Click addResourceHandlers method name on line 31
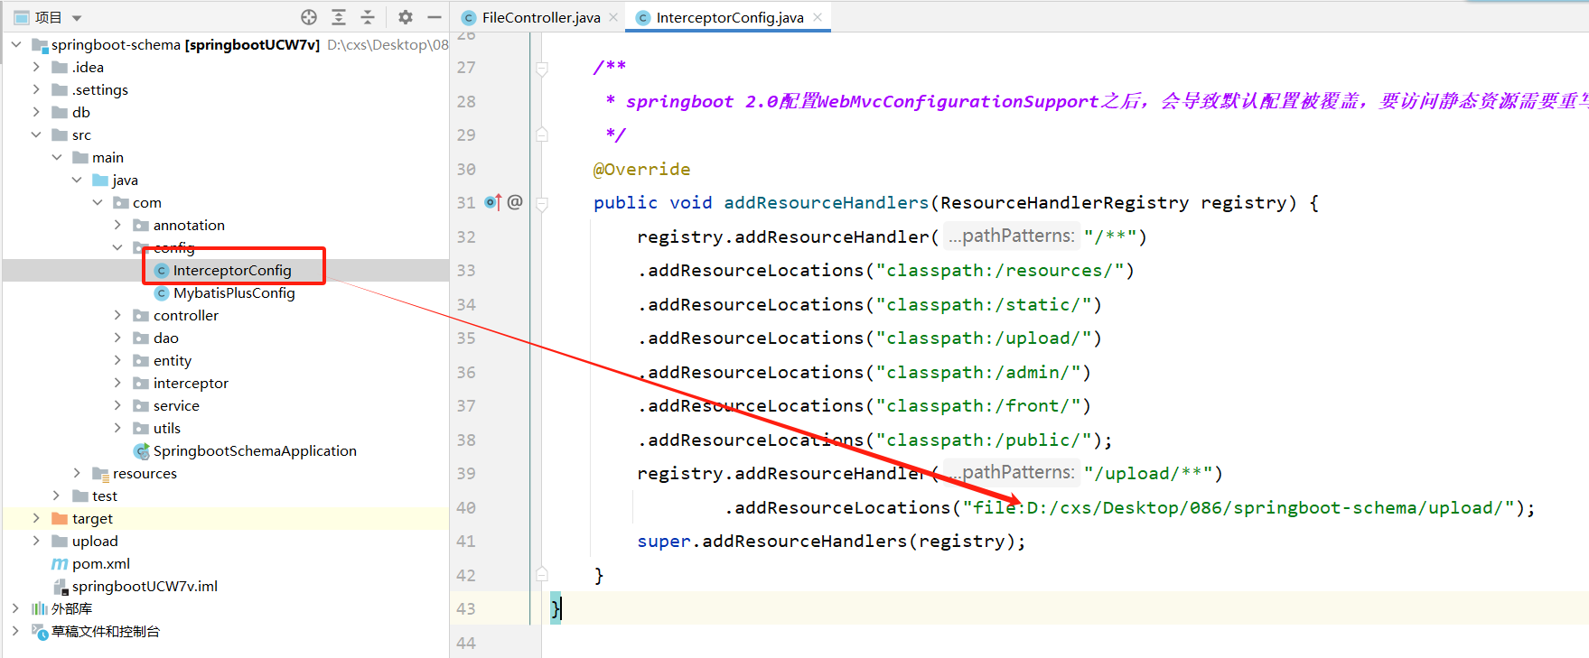 coord(827,202)
